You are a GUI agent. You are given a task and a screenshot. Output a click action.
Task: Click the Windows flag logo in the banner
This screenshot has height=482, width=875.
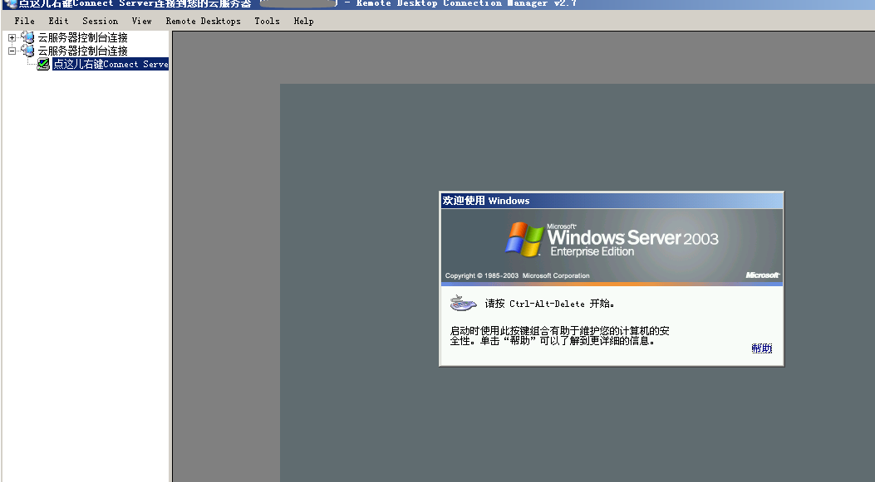coord(524,240)
